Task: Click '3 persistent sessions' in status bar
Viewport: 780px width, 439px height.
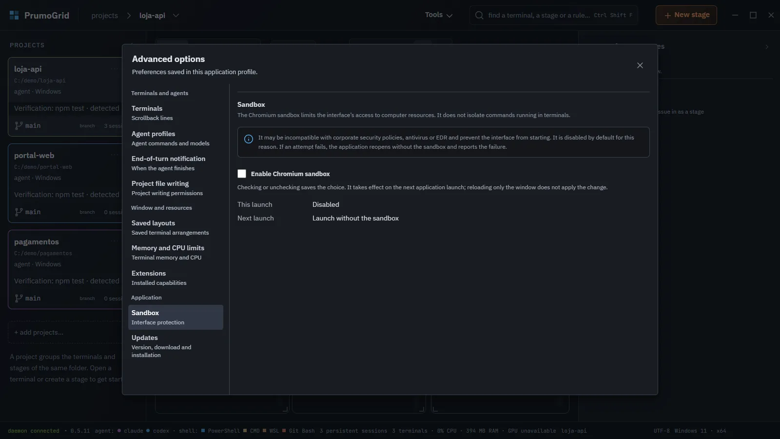Action: pos(353,431)
